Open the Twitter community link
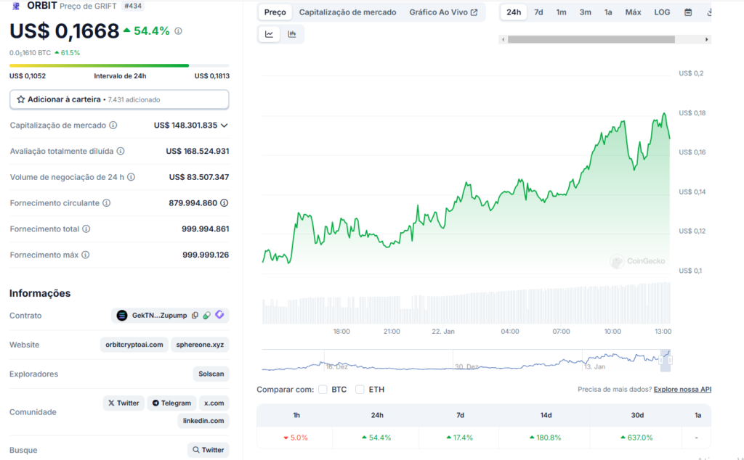The width and height of the screenshot is (744, 460). point(124,403)
